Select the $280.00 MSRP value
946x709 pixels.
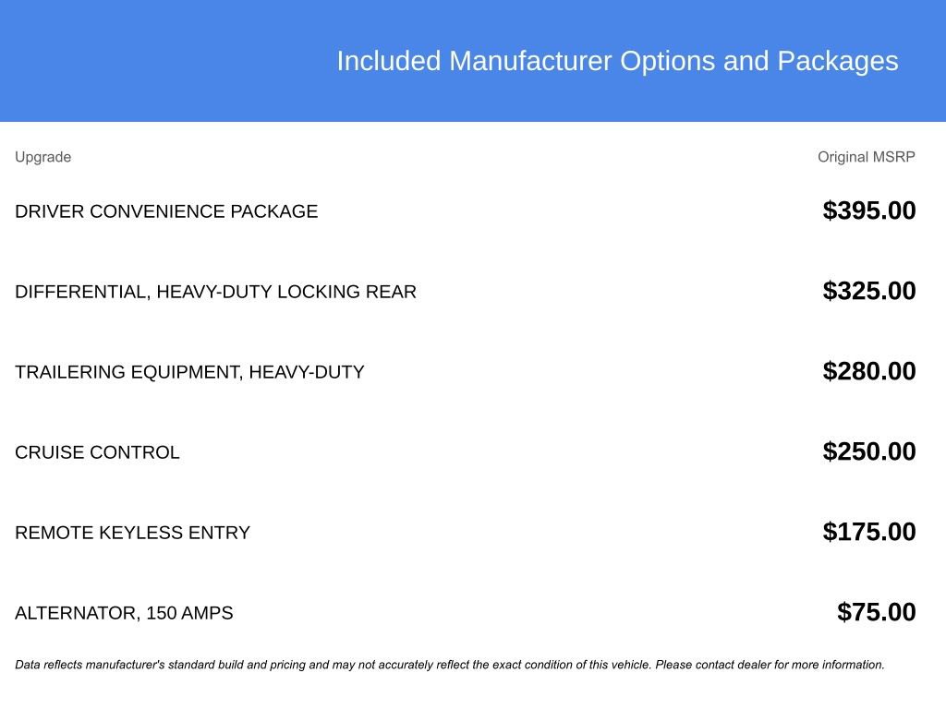[869, 371]
